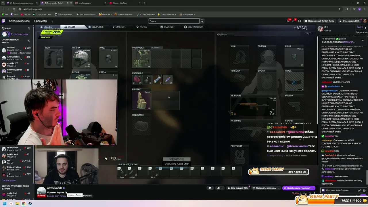View site information icon in address bar
Image resolution: width=368 pixels, height=207 pixels.
pyautogui.click(x=20, y=9)
